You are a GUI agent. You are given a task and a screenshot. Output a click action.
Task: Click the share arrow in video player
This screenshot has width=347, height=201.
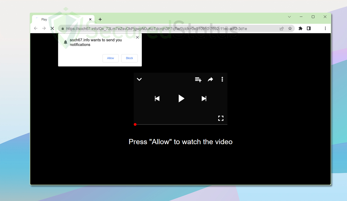tap(210, 79)
